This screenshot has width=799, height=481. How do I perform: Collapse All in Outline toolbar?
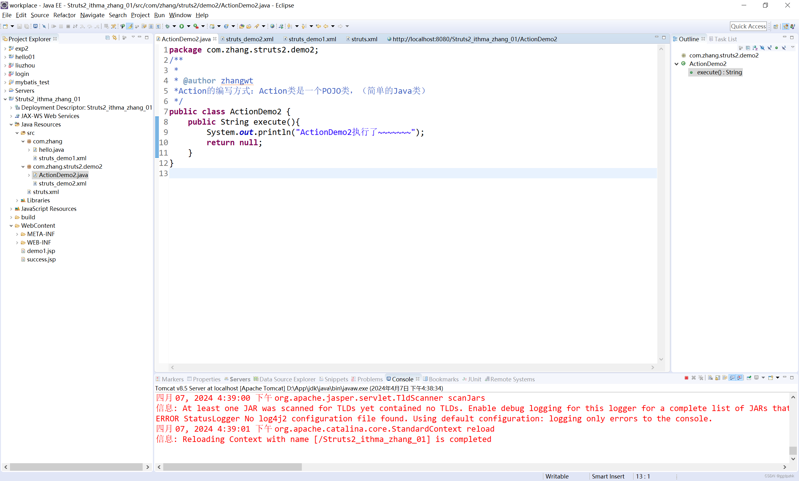pos(748,48)
